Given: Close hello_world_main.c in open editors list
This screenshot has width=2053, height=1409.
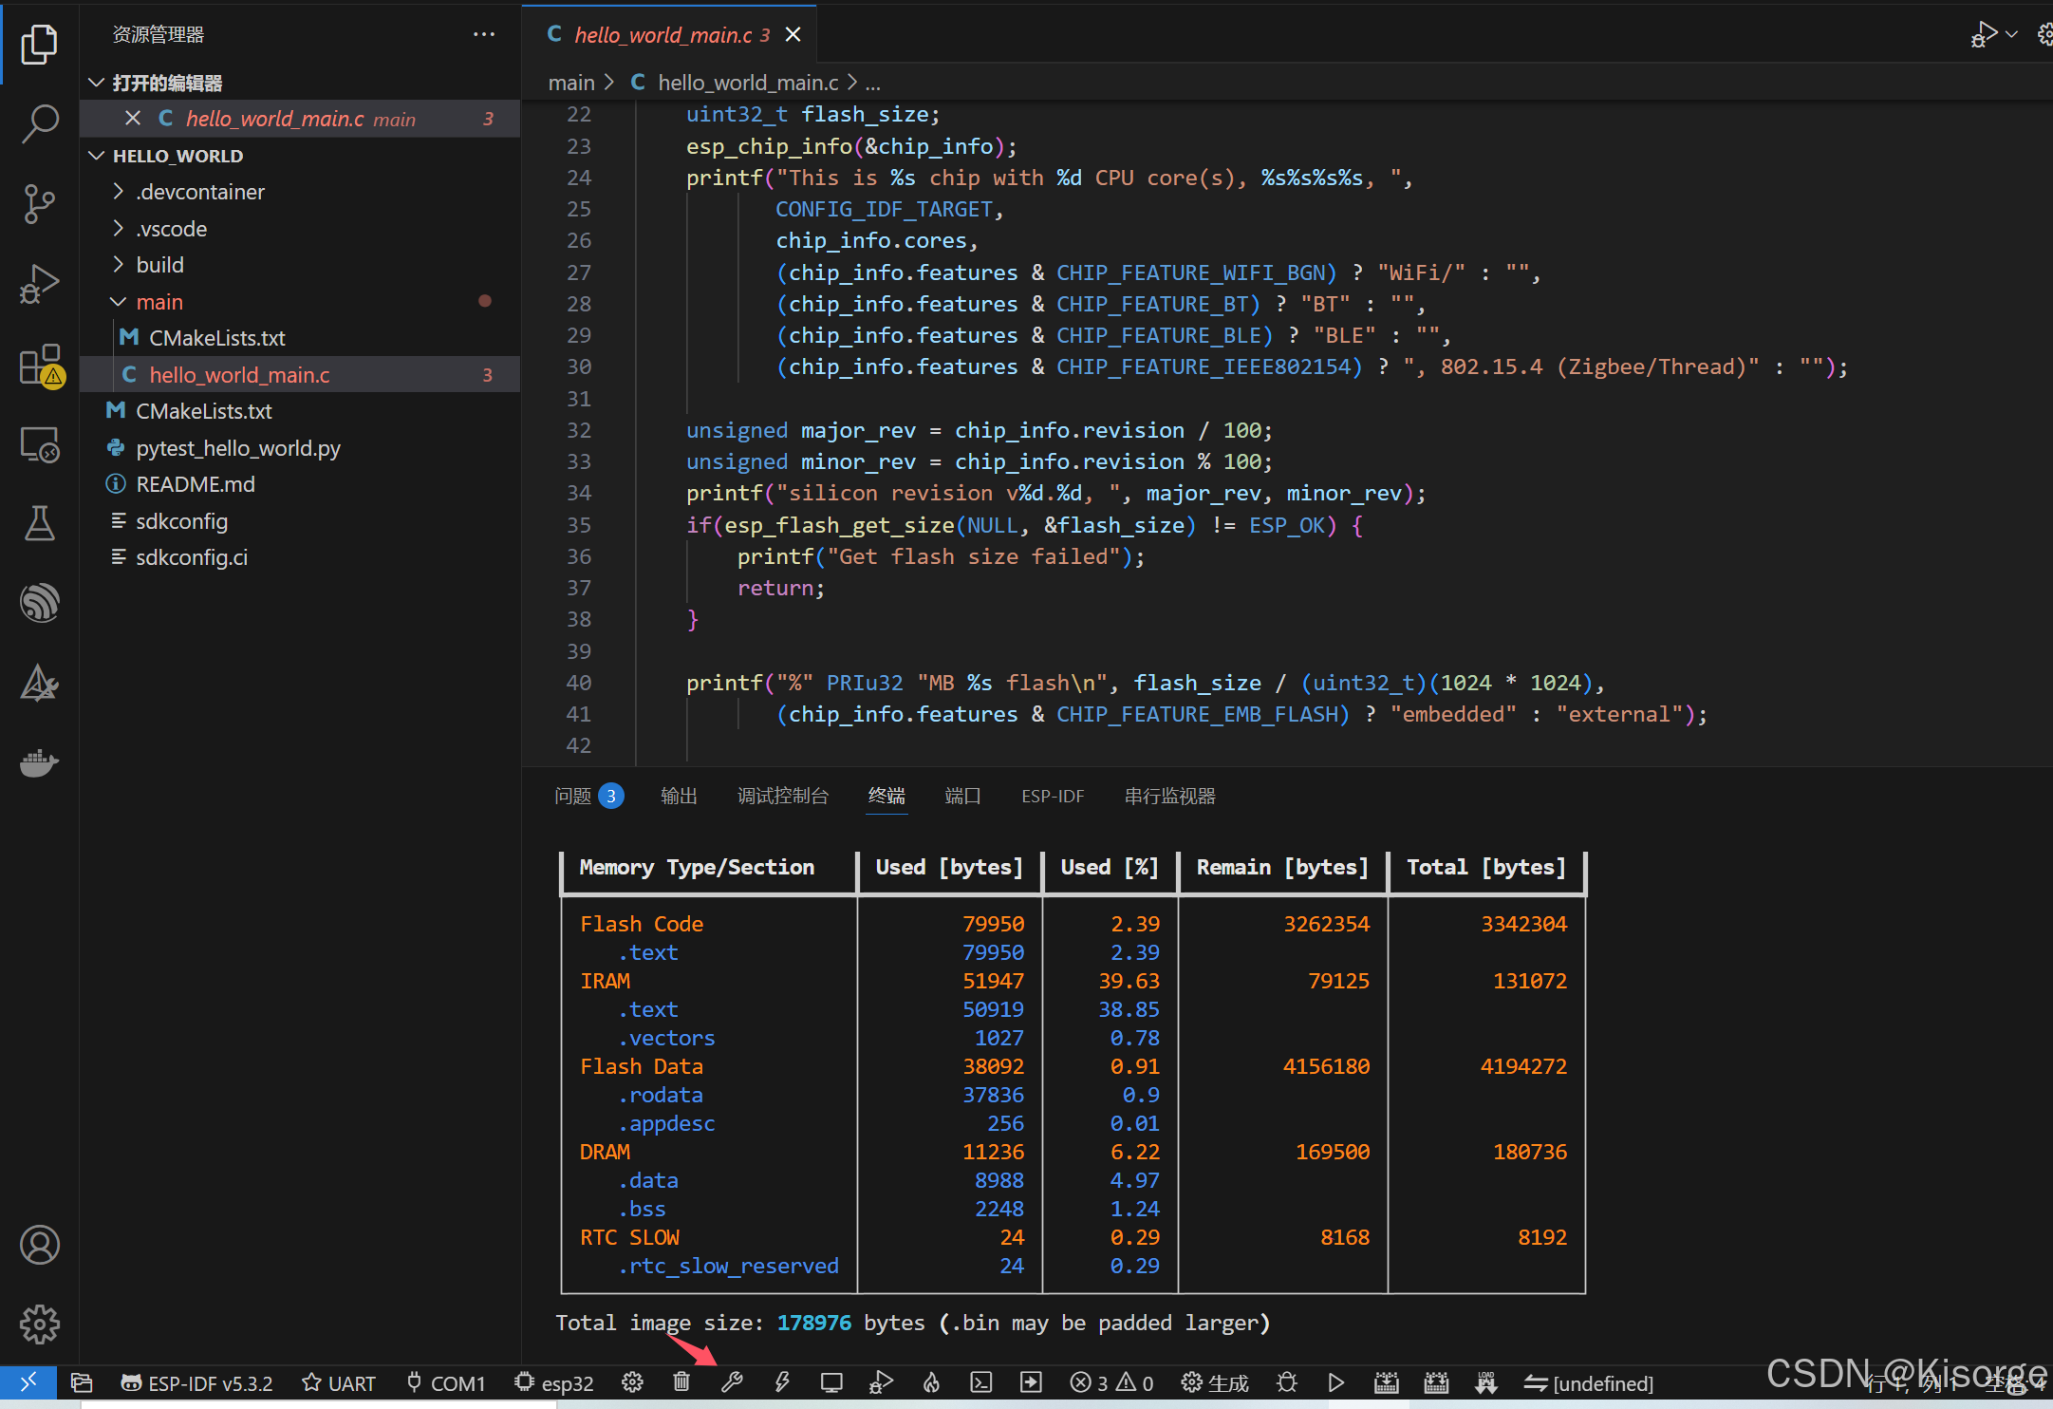Looking at the screenshot, I should point(133,119).
